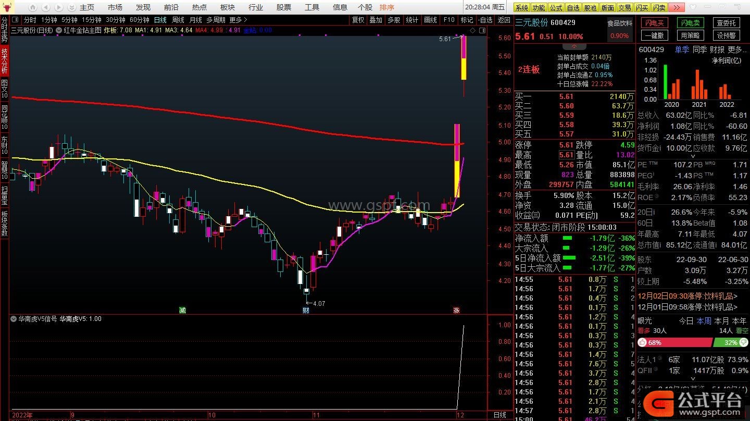Select the 月线 period tab
Image resolution: width=750 pixels, height=421 pixels.
pyautogui.click(x=195, y=20)
